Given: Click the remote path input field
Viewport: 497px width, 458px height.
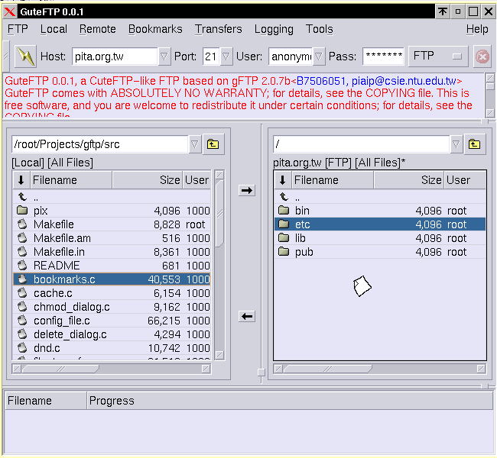Looking at the screenshot, I should tap(362, 144).
